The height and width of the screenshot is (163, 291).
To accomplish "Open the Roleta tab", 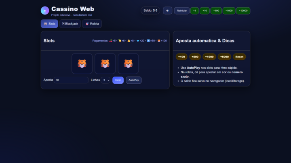I will click(x=92, y=24).
